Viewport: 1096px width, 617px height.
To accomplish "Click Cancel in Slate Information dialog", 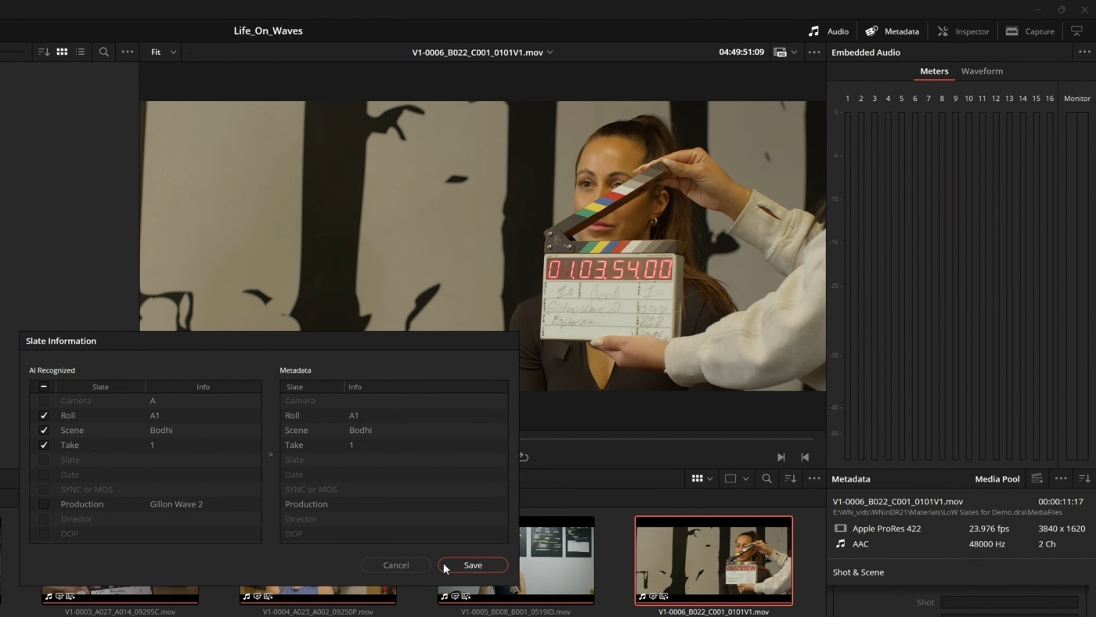I will tap(395, 565).
